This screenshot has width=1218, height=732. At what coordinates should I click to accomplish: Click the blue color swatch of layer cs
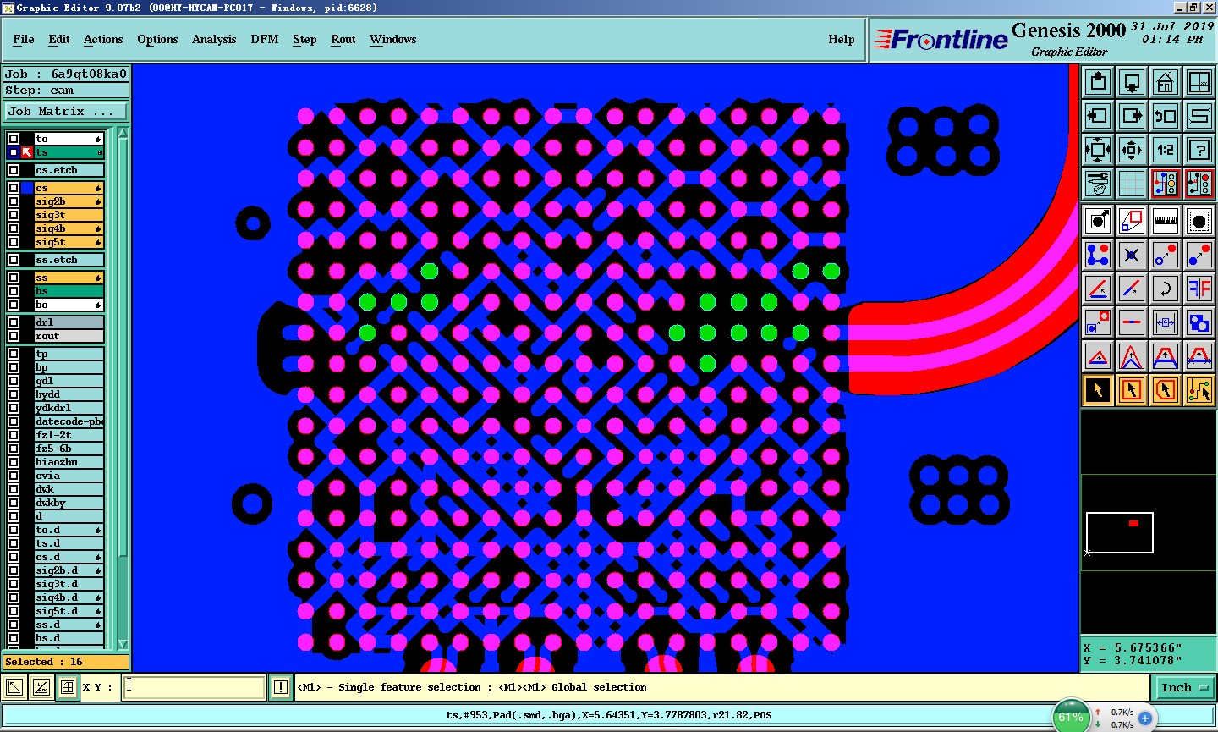(27, 188)
